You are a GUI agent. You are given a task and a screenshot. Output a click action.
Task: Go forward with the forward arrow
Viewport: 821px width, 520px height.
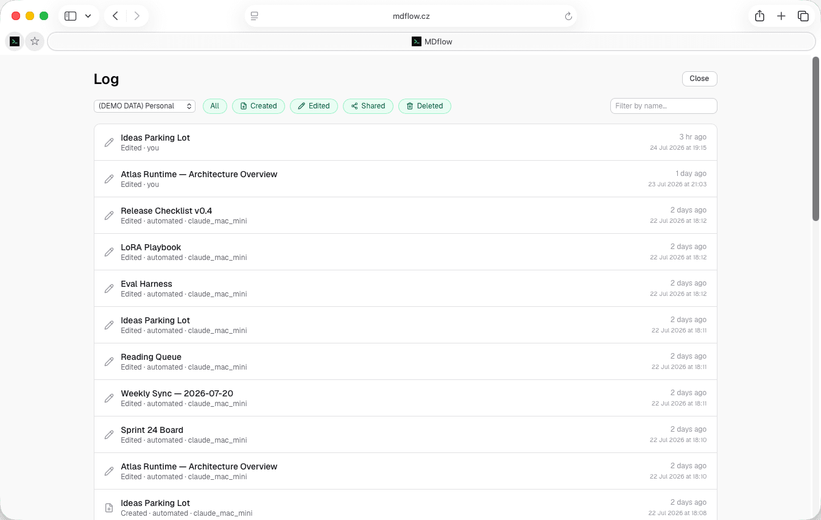tap(137, 16)
